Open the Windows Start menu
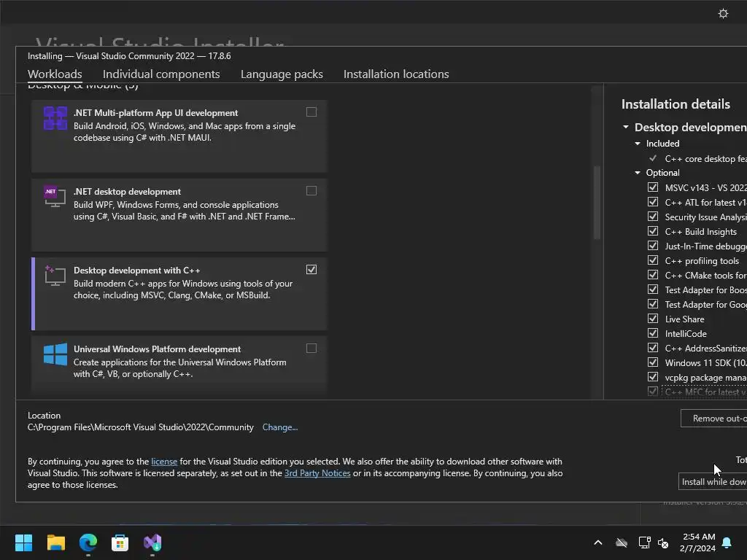Viewport: 747px width, 560px height. coord(23,542)
